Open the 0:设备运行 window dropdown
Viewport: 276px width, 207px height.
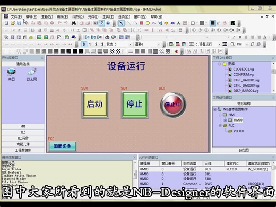(x=219, y=44)
